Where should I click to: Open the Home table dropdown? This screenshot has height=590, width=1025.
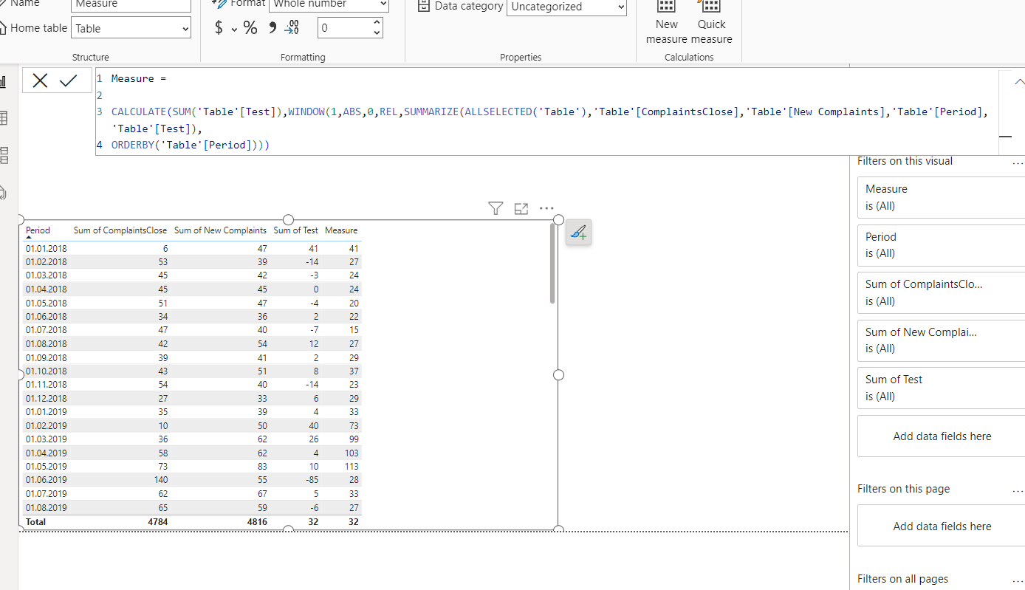(131, 29)
